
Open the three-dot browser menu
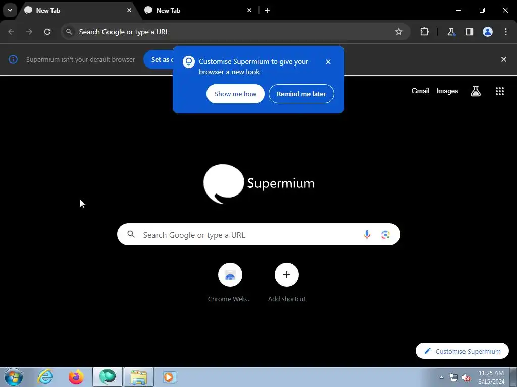coord(506,32)
